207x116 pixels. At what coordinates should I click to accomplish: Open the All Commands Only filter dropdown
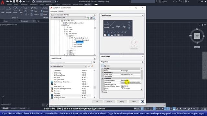pos(69,66)
